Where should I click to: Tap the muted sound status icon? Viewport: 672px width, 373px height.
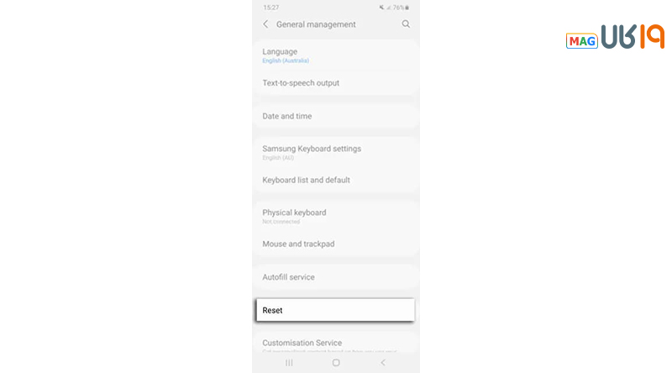(x=381, y=8)
